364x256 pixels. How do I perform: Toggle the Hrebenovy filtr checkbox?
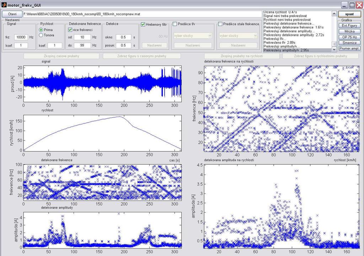143,25
